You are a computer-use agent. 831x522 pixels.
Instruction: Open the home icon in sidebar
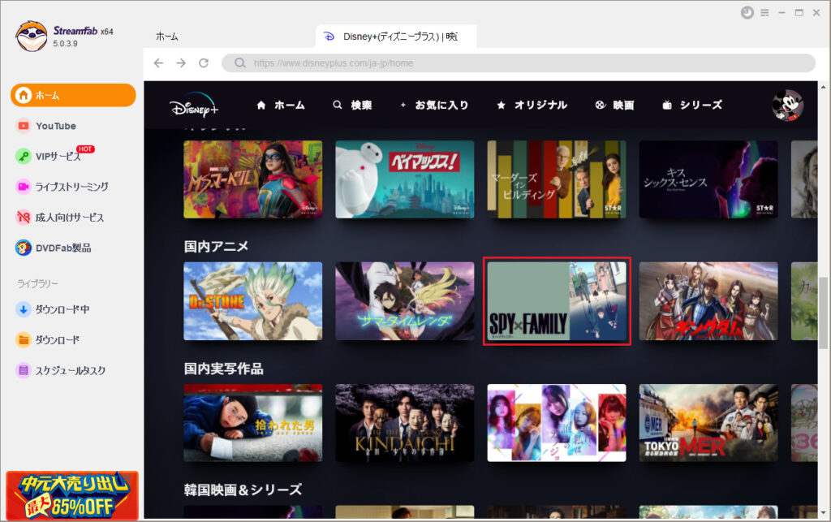click(24, 96)
